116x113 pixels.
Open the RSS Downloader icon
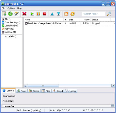click(x=66, y=14)
